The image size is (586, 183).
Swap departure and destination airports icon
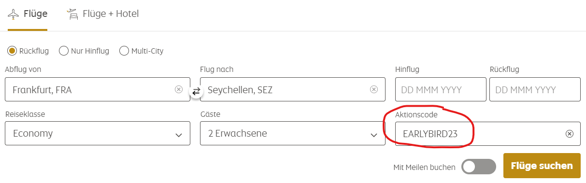point(196,91)
